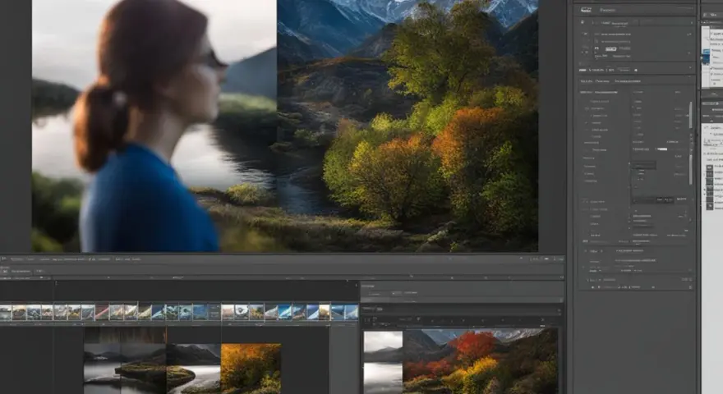Switch to the white-icon tab atop the adjustments panel

(x=586, y=10)
